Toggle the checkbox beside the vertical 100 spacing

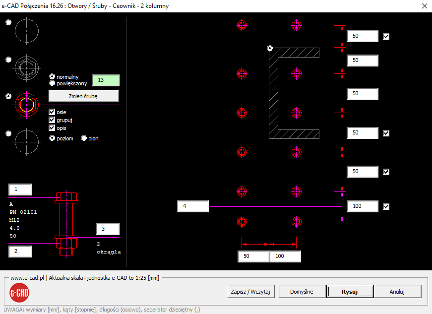pos(386,206)
